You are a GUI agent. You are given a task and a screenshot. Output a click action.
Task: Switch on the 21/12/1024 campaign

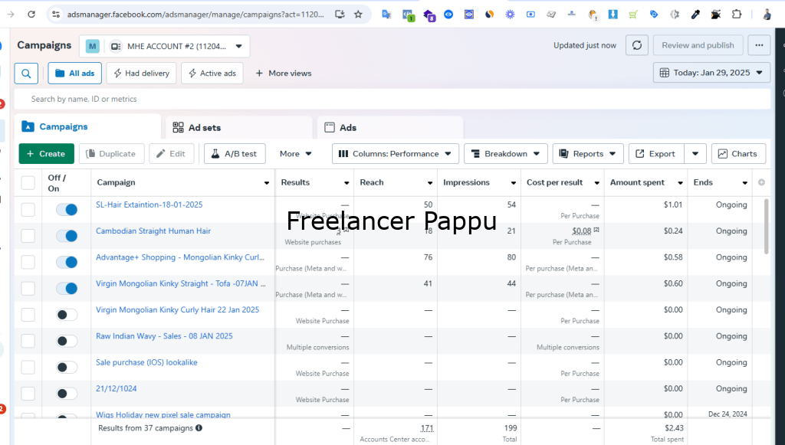tap(67, 394)
